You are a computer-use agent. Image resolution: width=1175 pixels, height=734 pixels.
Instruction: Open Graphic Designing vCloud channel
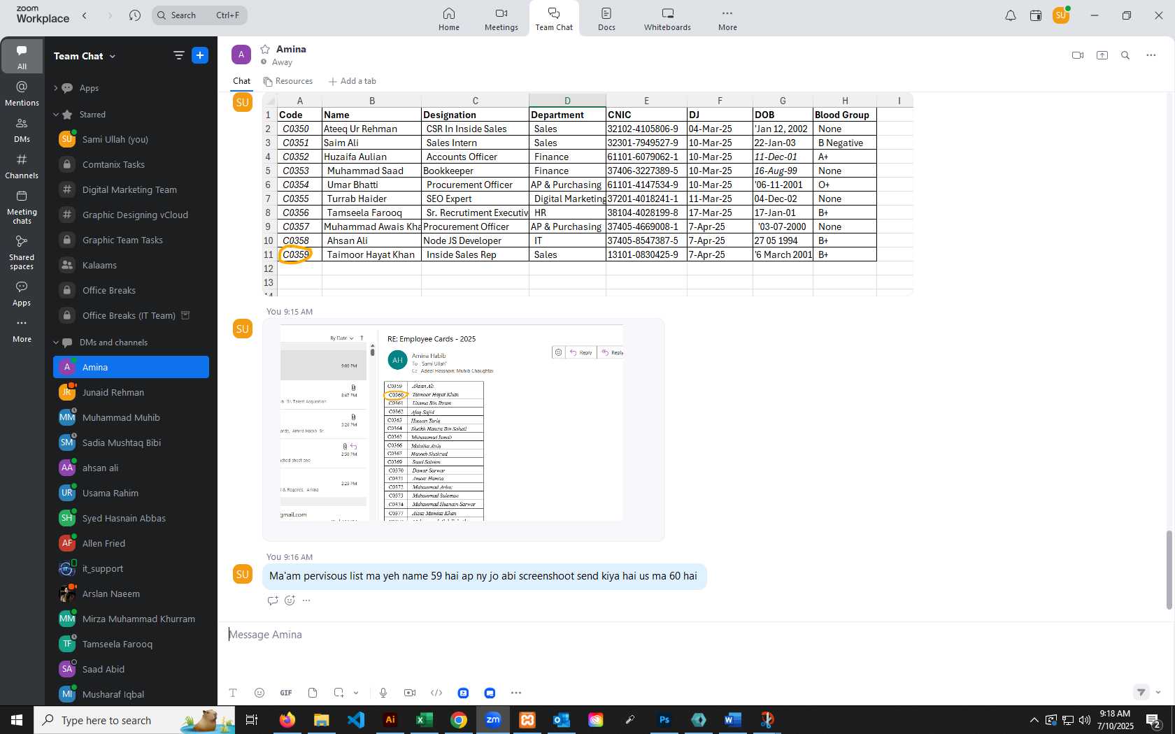(x=131, y=215)
